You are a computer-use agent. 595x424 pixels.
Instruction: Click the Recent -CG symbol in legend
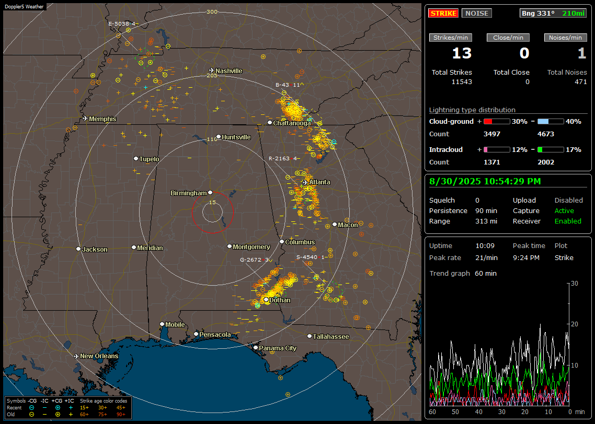[31, 408]
